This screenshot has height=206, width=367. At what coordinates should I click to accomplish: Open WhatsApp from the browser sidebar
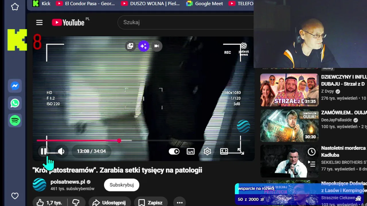click(x=15, y=103)
